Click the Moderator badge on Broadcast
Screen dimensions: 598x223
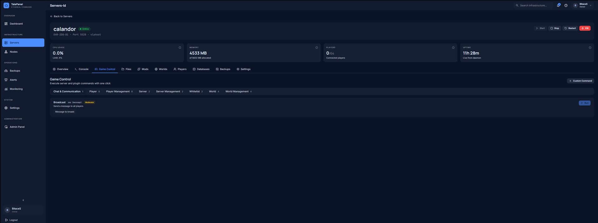89,102
